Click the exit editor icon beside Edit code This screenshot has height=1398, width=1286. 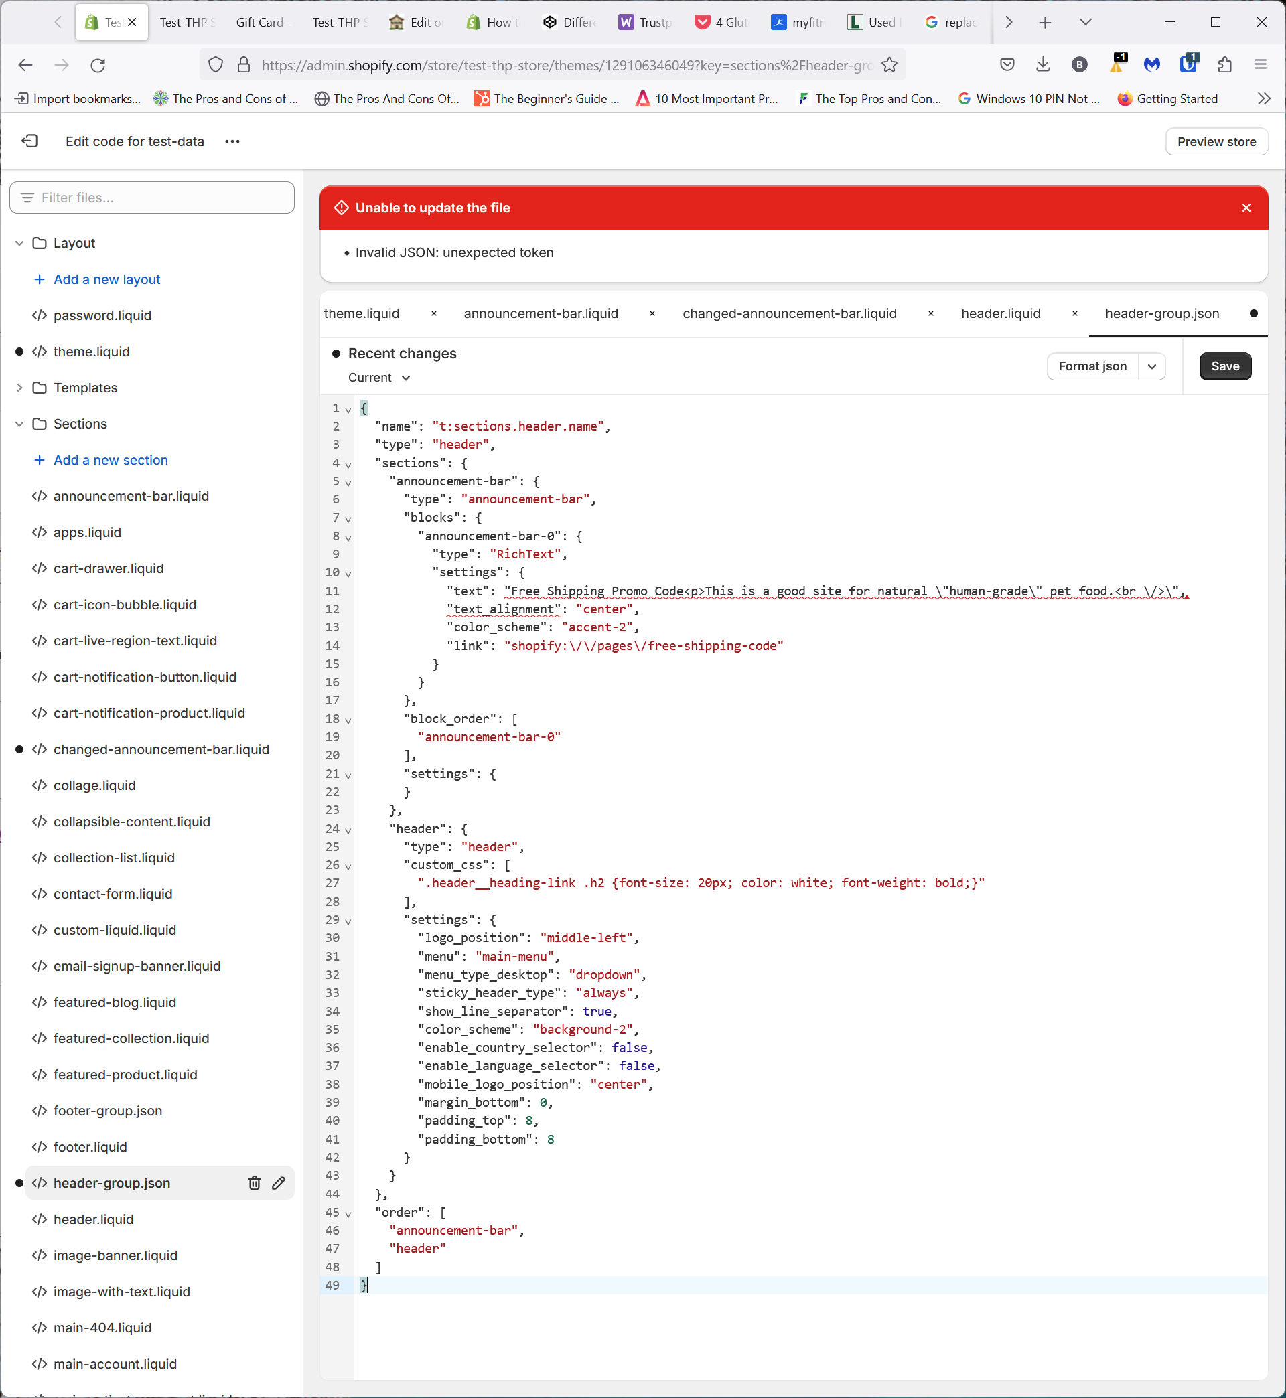tap(30, 141)
